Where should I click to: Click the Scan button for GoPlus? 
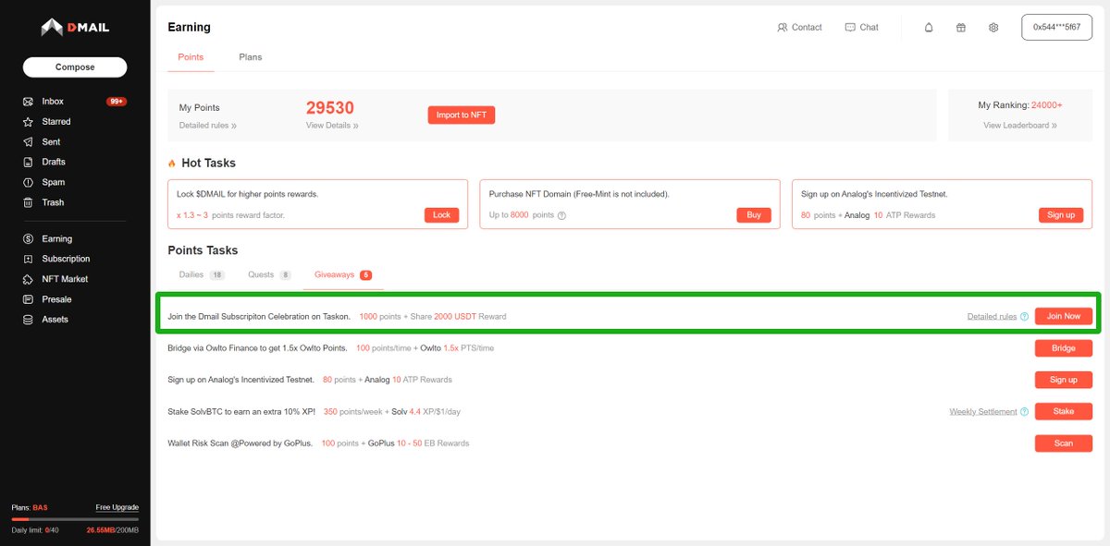(x=1064, y=443)
